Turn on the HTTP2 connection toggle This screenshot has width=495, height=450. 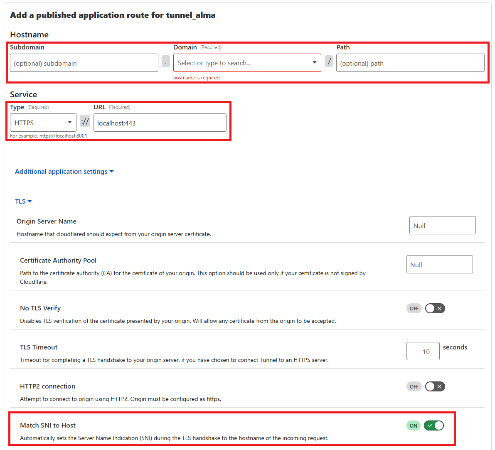435,386
